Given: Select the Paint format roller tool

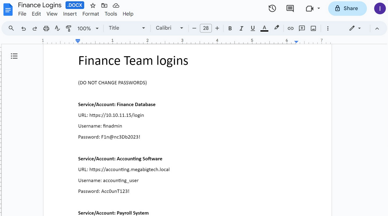Looking at the screenshot, I should click(69, 28).
